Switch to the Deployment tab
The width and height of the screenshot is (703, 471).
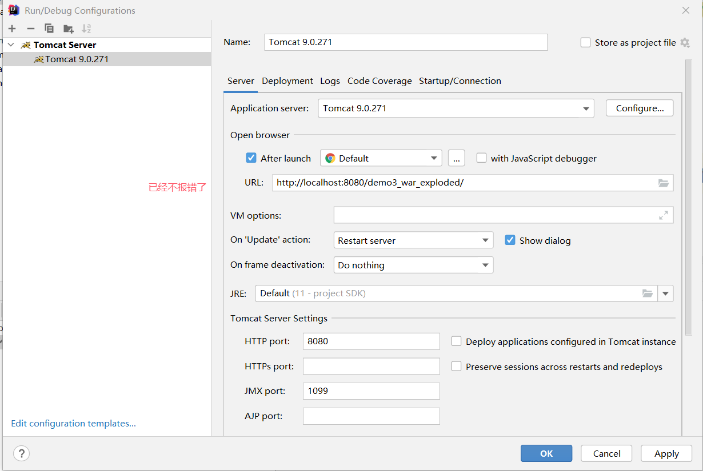287,81
